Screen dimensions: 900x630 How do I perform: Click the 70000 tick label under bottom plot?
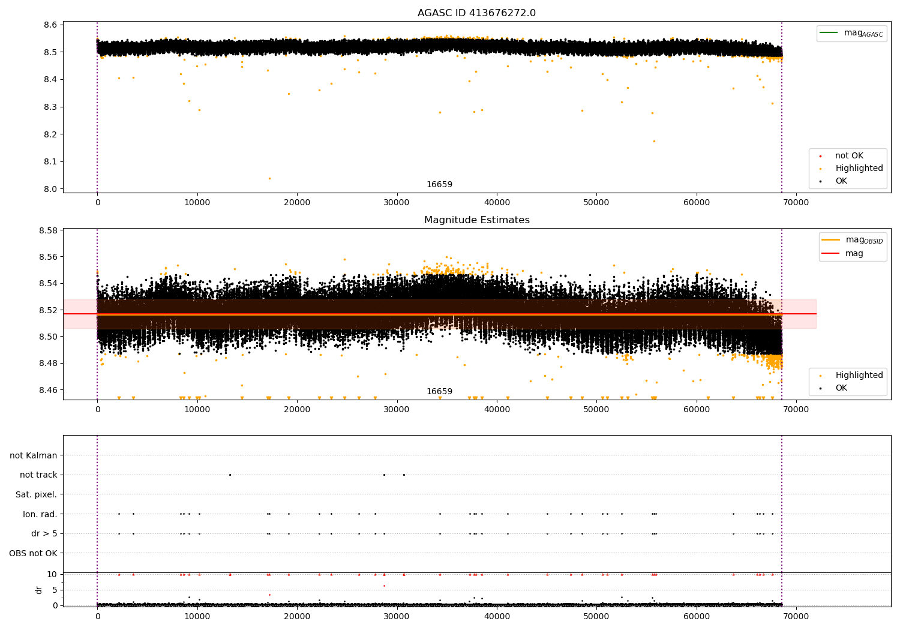click(x=796, y=617)
